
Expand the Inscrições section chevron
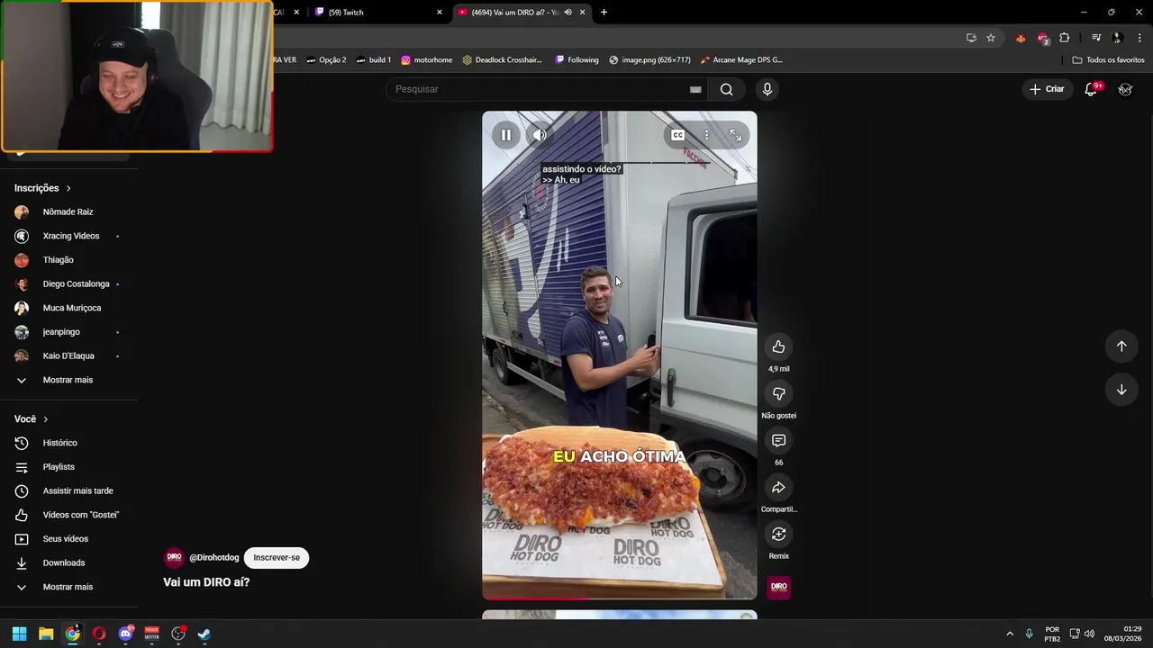68,188
